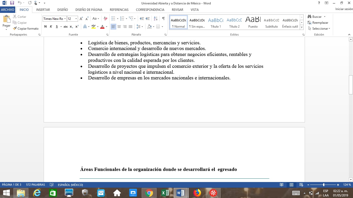
Task: Click the vertical scrollbar thumb
Action: (351, 85)
